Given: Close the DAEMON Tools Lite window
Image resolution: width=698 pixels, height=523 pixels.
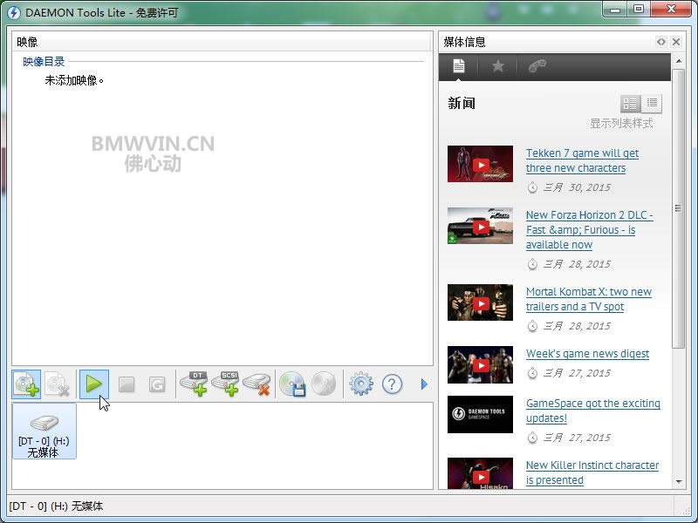Looking at the screenshot, I should [x=672, y=10].
